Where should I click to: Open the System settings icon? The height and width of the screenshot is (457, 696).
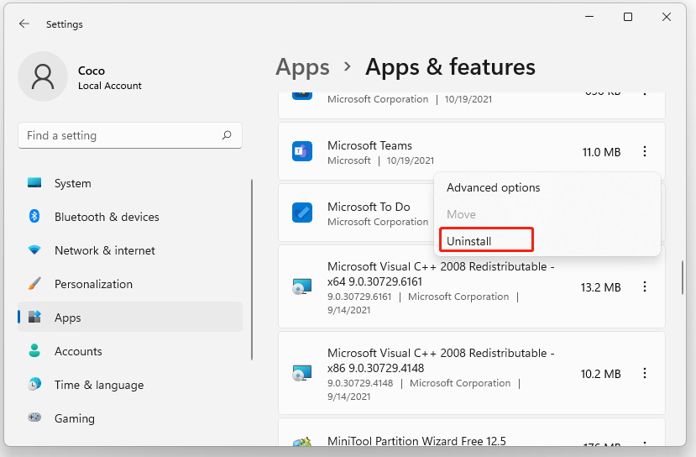click(x=34, y=183)
